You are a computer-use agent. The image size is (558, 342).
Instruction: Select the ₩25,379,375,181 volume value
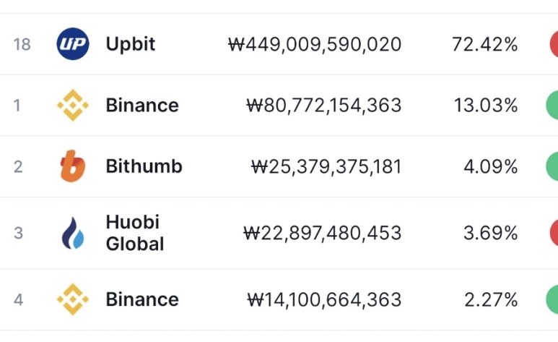[326, 167]
